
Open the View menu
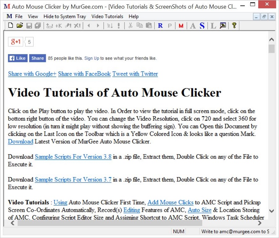click(x=33, y=16)
